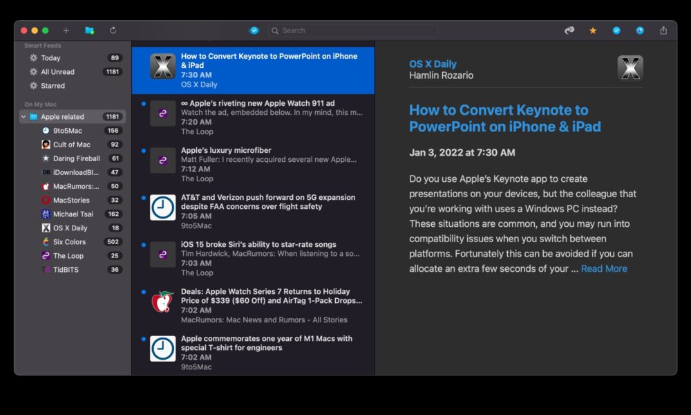Open the Cult of Mac feed
The width and height of the screenshot is (691, 415).
(73, 145)
